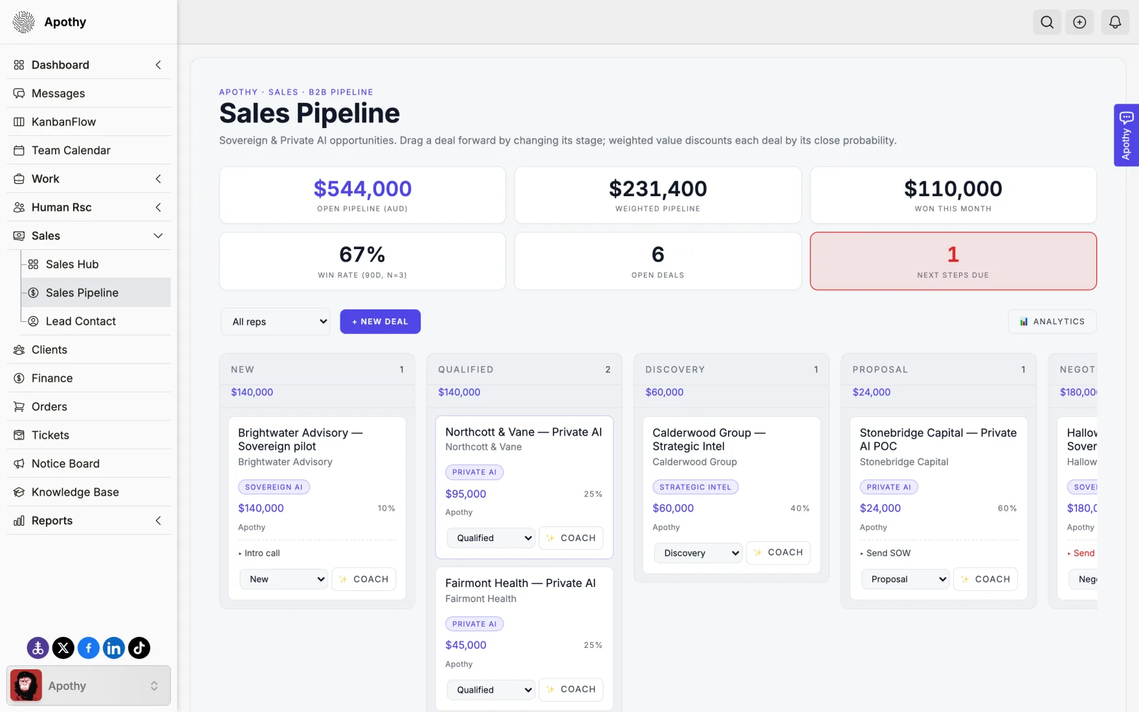Collapse the Sales menu chevron

point(158,236)
